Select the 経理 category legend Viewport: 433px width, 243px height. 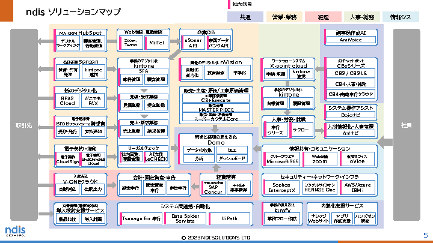click(x=323, y=17)
